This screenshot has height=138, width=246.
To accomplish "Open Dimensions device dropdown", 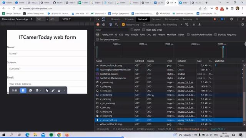I will (17, 19).
